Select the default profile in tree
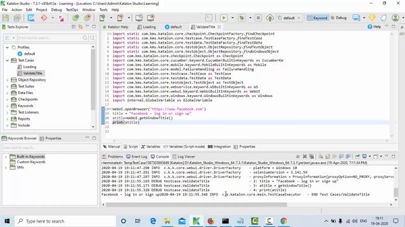This screenshot has height=227, width=405. [x=29, y=54]
